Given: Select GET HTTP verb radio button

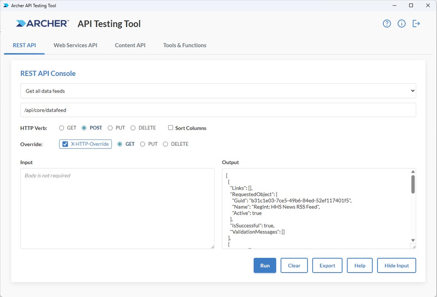Looking at the screenshot, I should point(62,128).
